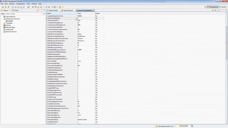Screen dimensions: 228x128
Task: Sort table by Name column header
Action: click(x=62, y=14)
